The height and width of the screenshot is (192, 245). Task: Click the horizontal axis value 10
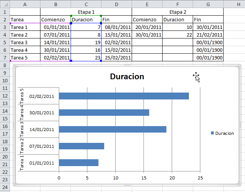pyautogui.click(x=116, y=178)
